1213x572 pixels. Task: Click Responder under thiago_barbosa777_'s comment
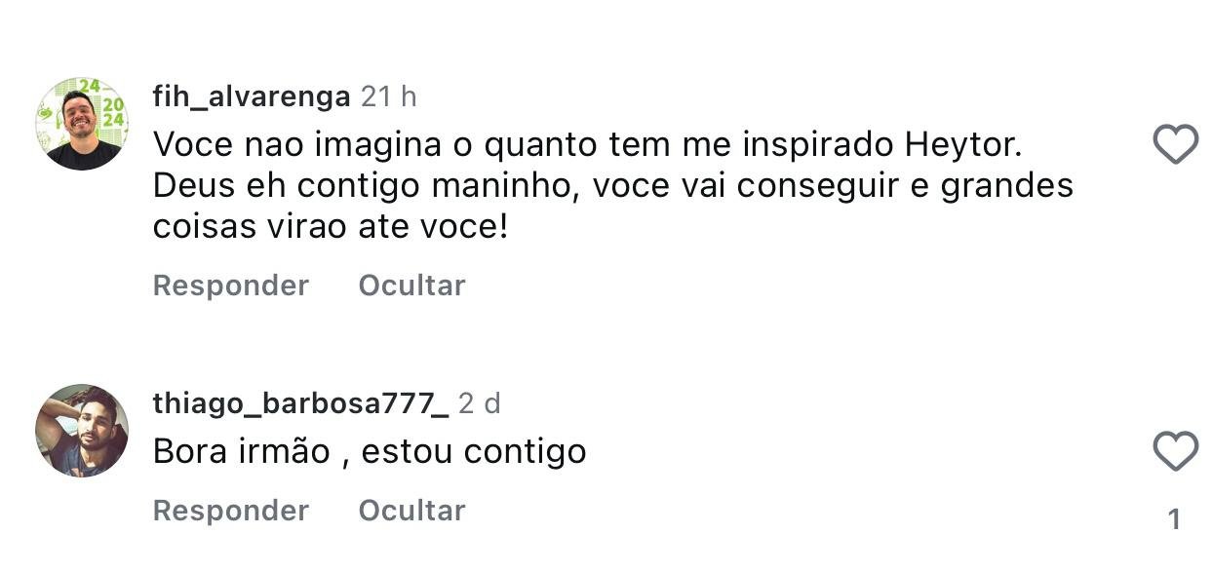pyautogui.click(x=231, y=511)
